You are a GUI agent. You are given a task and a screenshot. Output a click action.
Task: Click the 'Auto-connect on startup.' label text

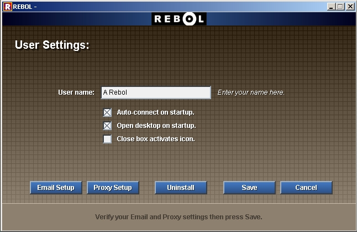click(x=155, y=112)
